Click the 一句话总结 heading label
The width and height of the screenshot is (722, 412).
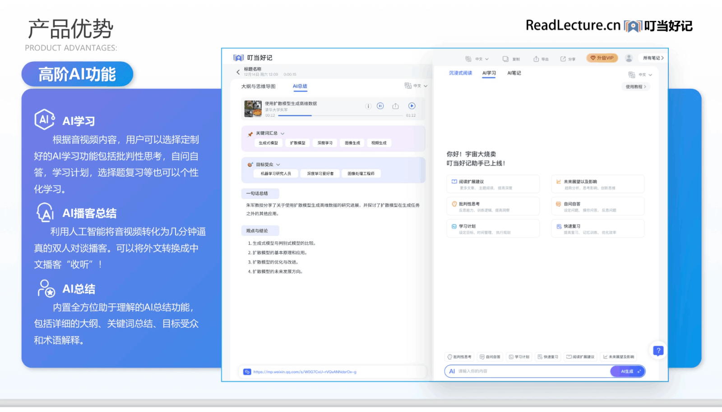pos(260,193)
